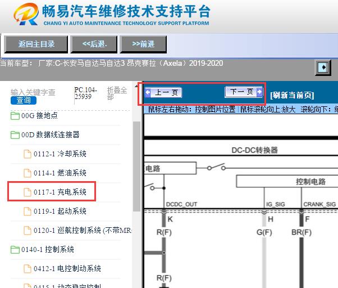This screenshot has width=338, height=288.
Task: Open 0119-1 起动系统 document
Action: pyautogui.click(x=60, y=211)
